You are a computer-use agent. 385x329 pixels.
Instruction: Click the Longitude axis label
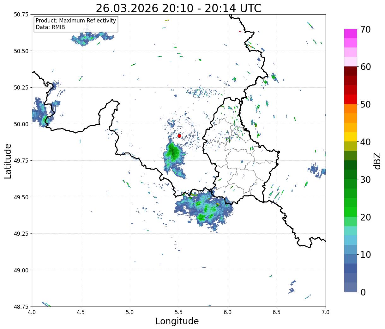pos(177,321)
